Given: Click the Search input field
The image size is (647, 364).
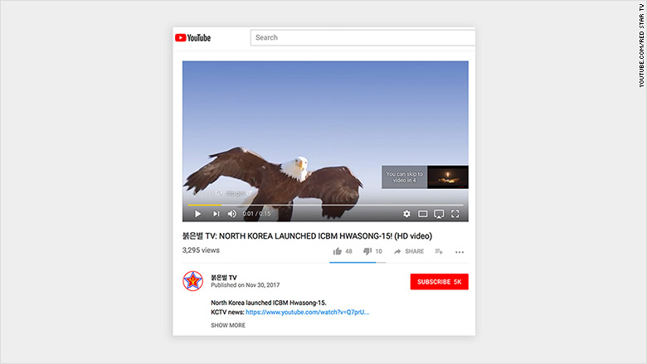Looking at the screenshot, I should 362,37.
